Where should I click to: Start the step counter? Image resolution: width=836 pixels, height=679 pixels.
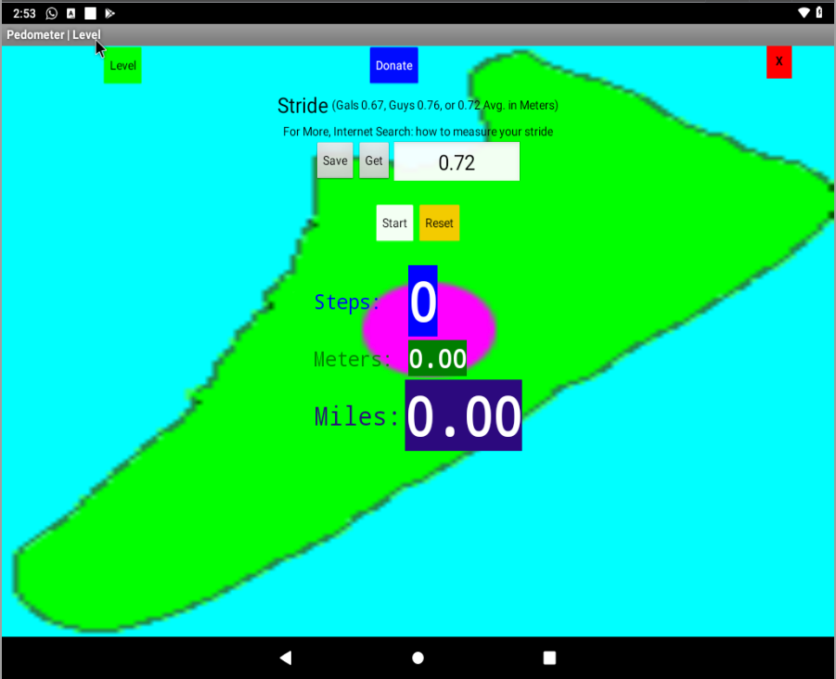394,223
